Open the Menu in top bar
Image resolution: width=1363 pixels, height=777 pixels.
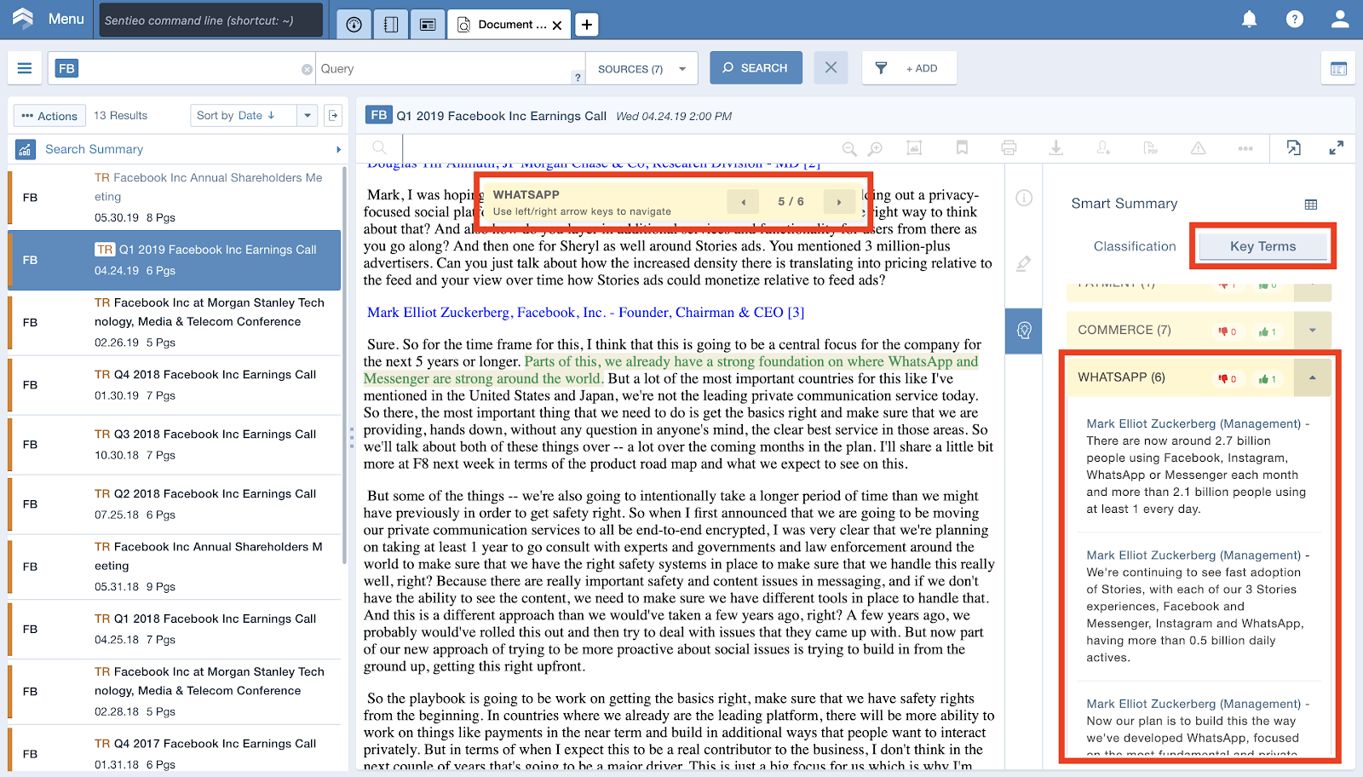click(66, 19)
